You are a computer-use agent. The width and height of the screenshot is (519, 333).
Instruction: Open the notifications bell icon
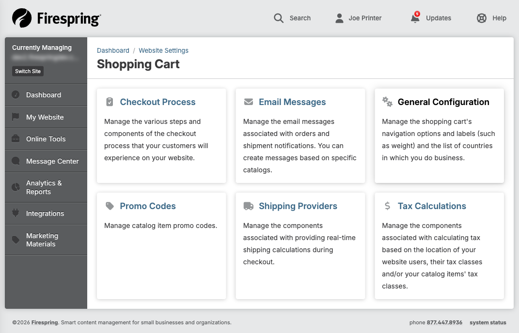click(x=415, y=18)
